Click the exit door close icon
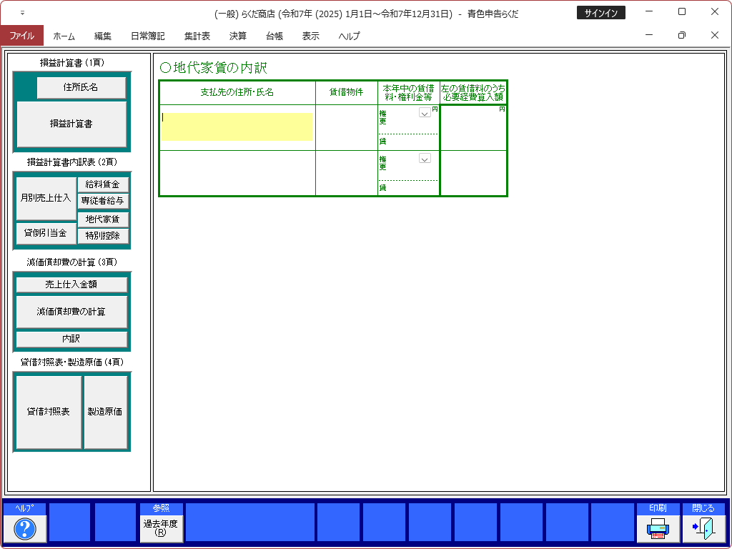The image size is (732, 549). click(x=703, y=529)
